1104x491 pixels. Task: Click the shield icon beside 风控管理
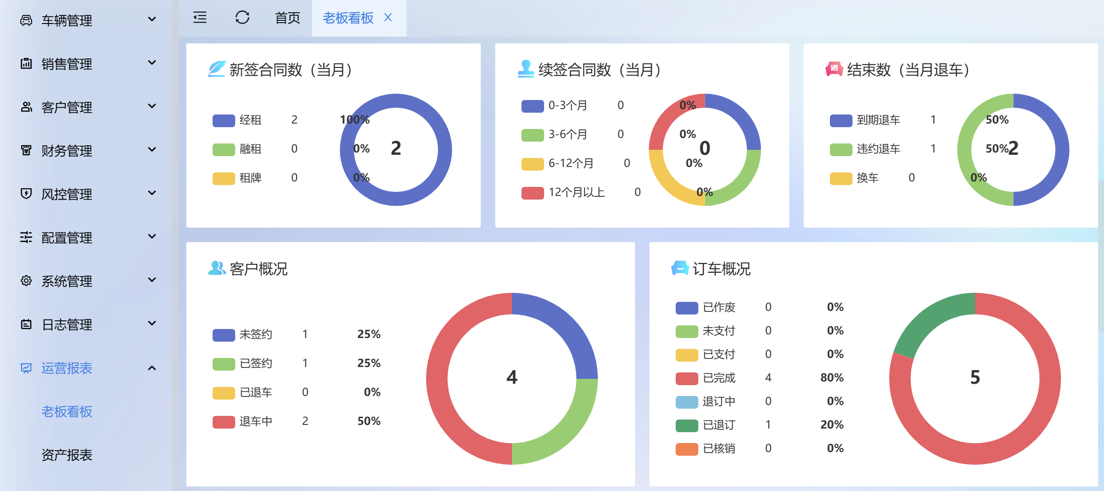coord(26,194)
